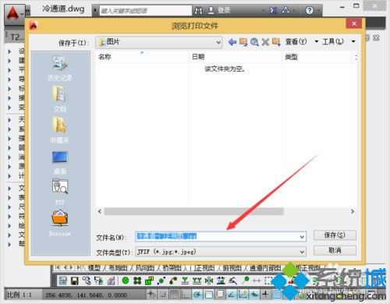Open the 桌面 desktop location

60,162
